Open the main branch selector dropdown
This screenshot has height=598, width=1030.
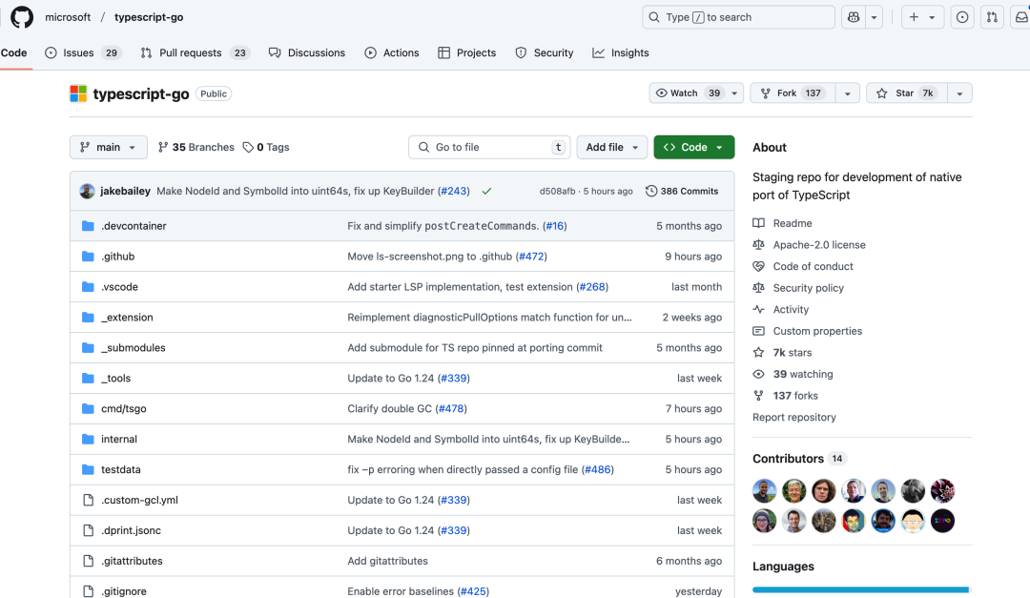[x=109, y=147]
